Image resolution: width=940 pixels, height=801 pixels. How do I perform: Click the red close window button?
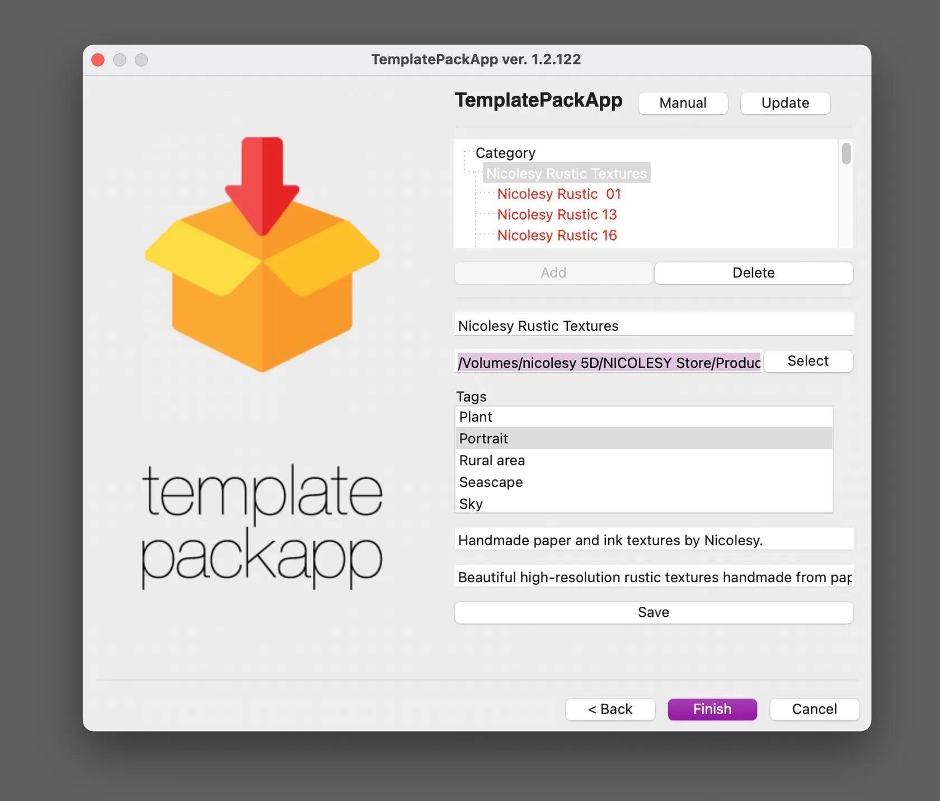[98, 60]
